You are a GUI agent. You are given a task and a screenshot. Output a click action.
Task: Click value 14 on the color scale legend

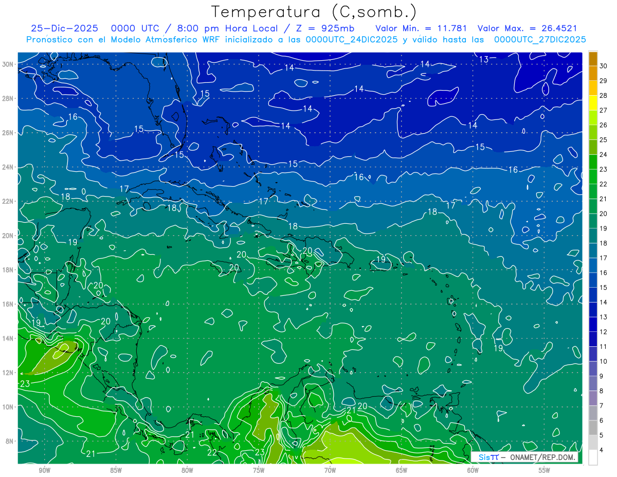click(x=604, y=302)
